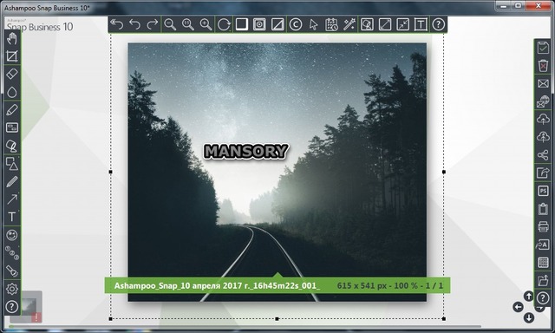Delete the capture with trash icon

click(x=543, y=65)
